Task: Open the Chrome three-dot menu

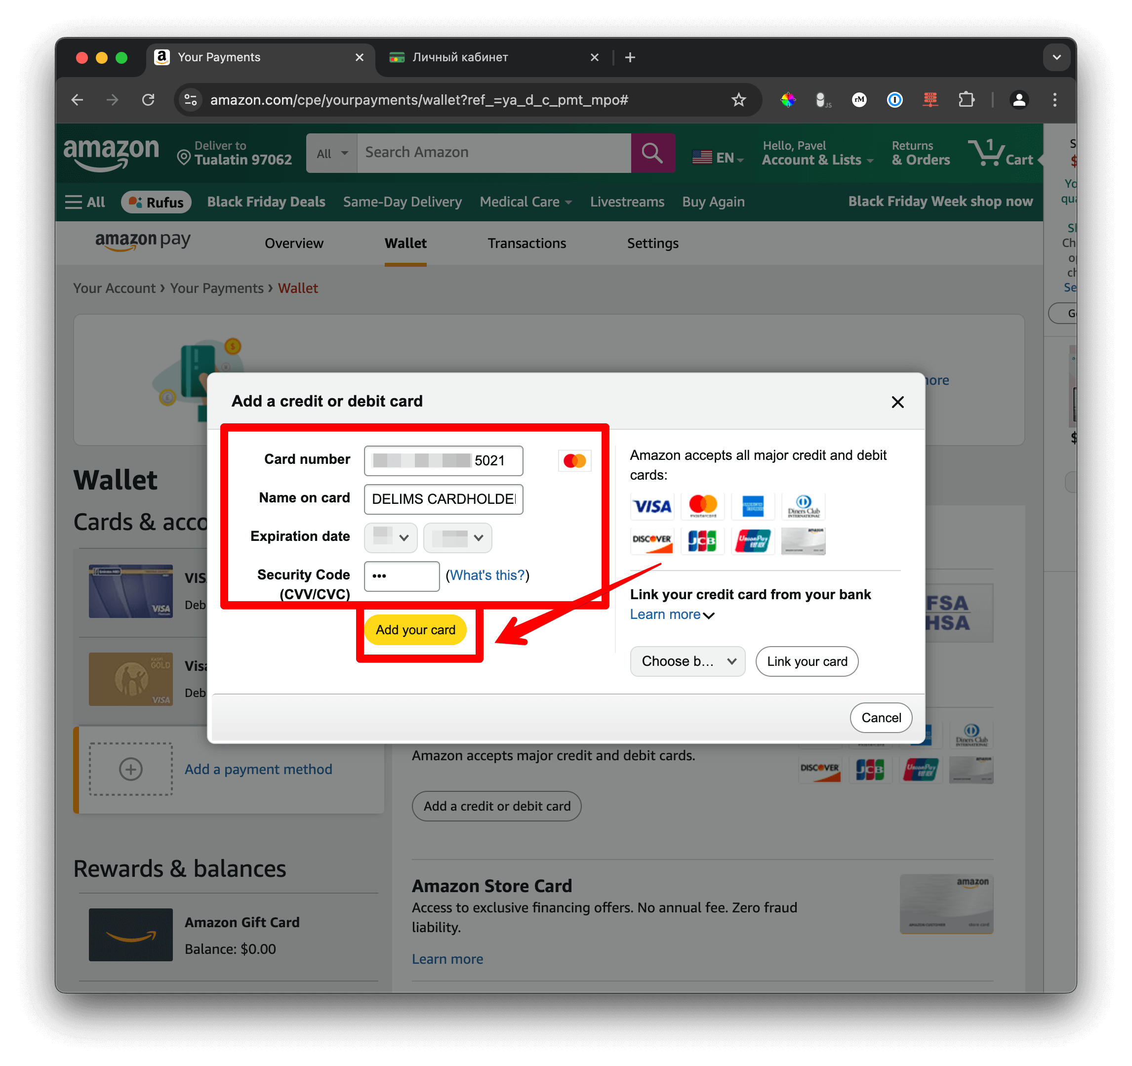Action: [x=1054, y=100]
